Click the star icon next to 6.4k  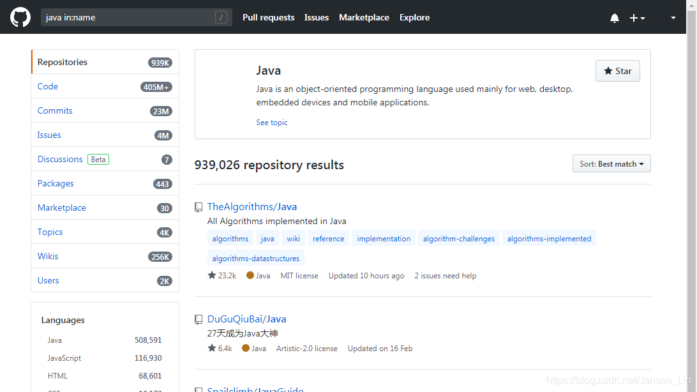pos(212,348)
